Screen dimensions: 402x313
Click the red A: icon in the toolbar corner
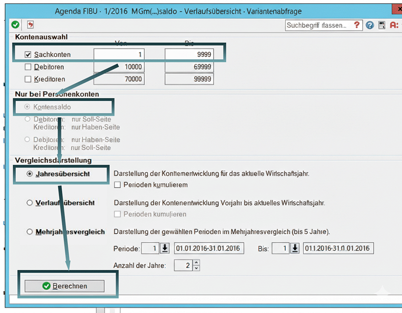click(394, 25)
